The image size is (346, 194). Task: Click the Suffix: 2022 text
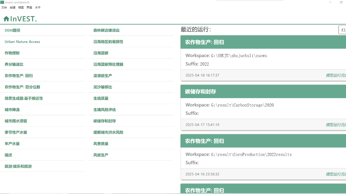click(x=197, y=64)
